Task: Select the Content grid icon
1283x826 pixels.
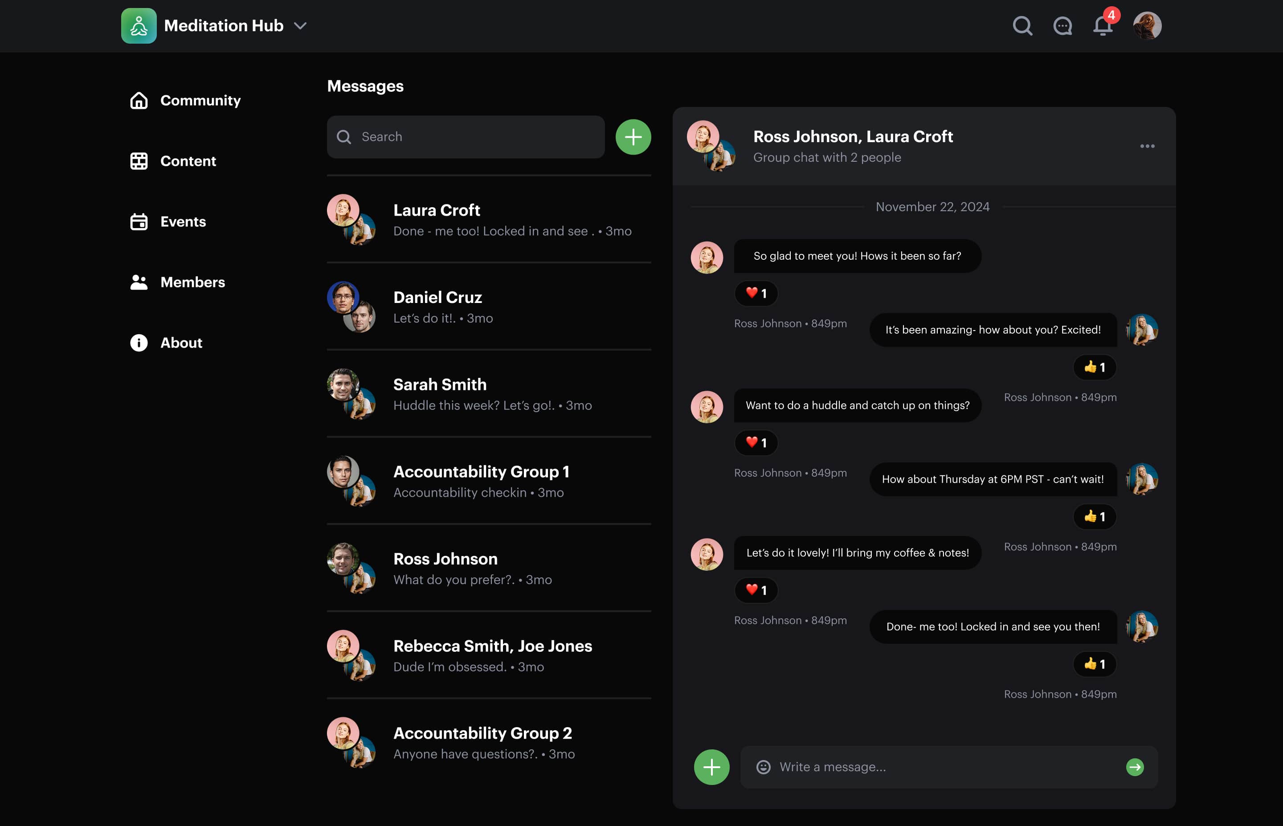Action: [x=139, y=160]
